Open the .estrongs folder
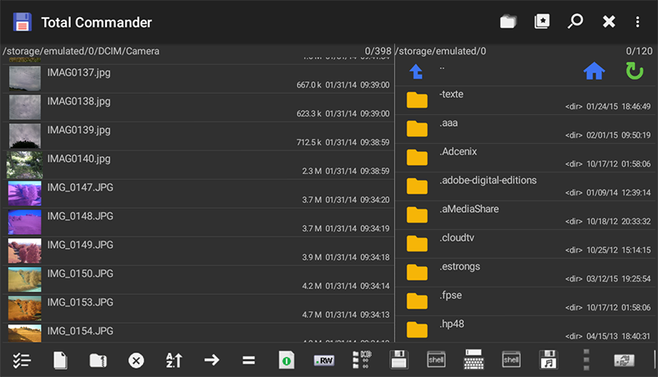Viewport: 658px width, 377px height. pyautogui.click(x=526, y=273)
